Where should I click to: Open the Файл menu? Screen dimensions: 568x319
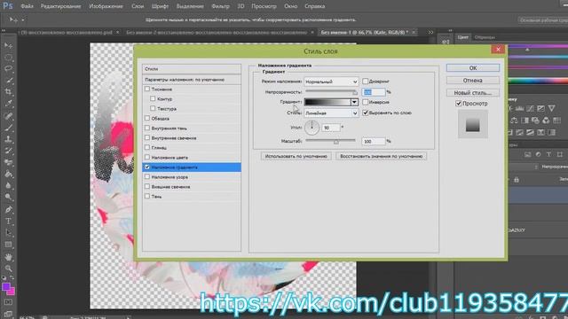[x=27, y=6]
